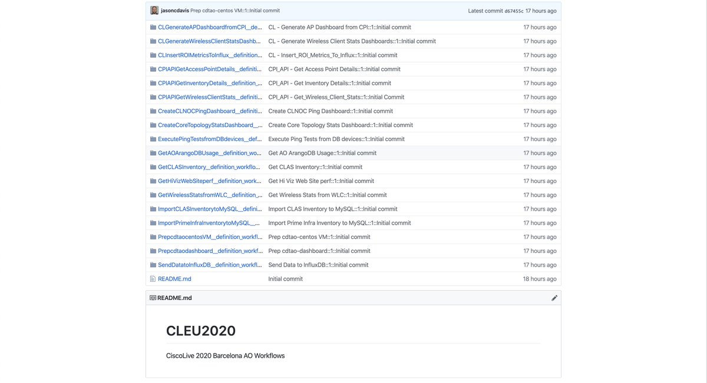The image size is (707, 383).
Task: Open GetHiVizWebSiteperf folder
Action: (x=210, y=181)
